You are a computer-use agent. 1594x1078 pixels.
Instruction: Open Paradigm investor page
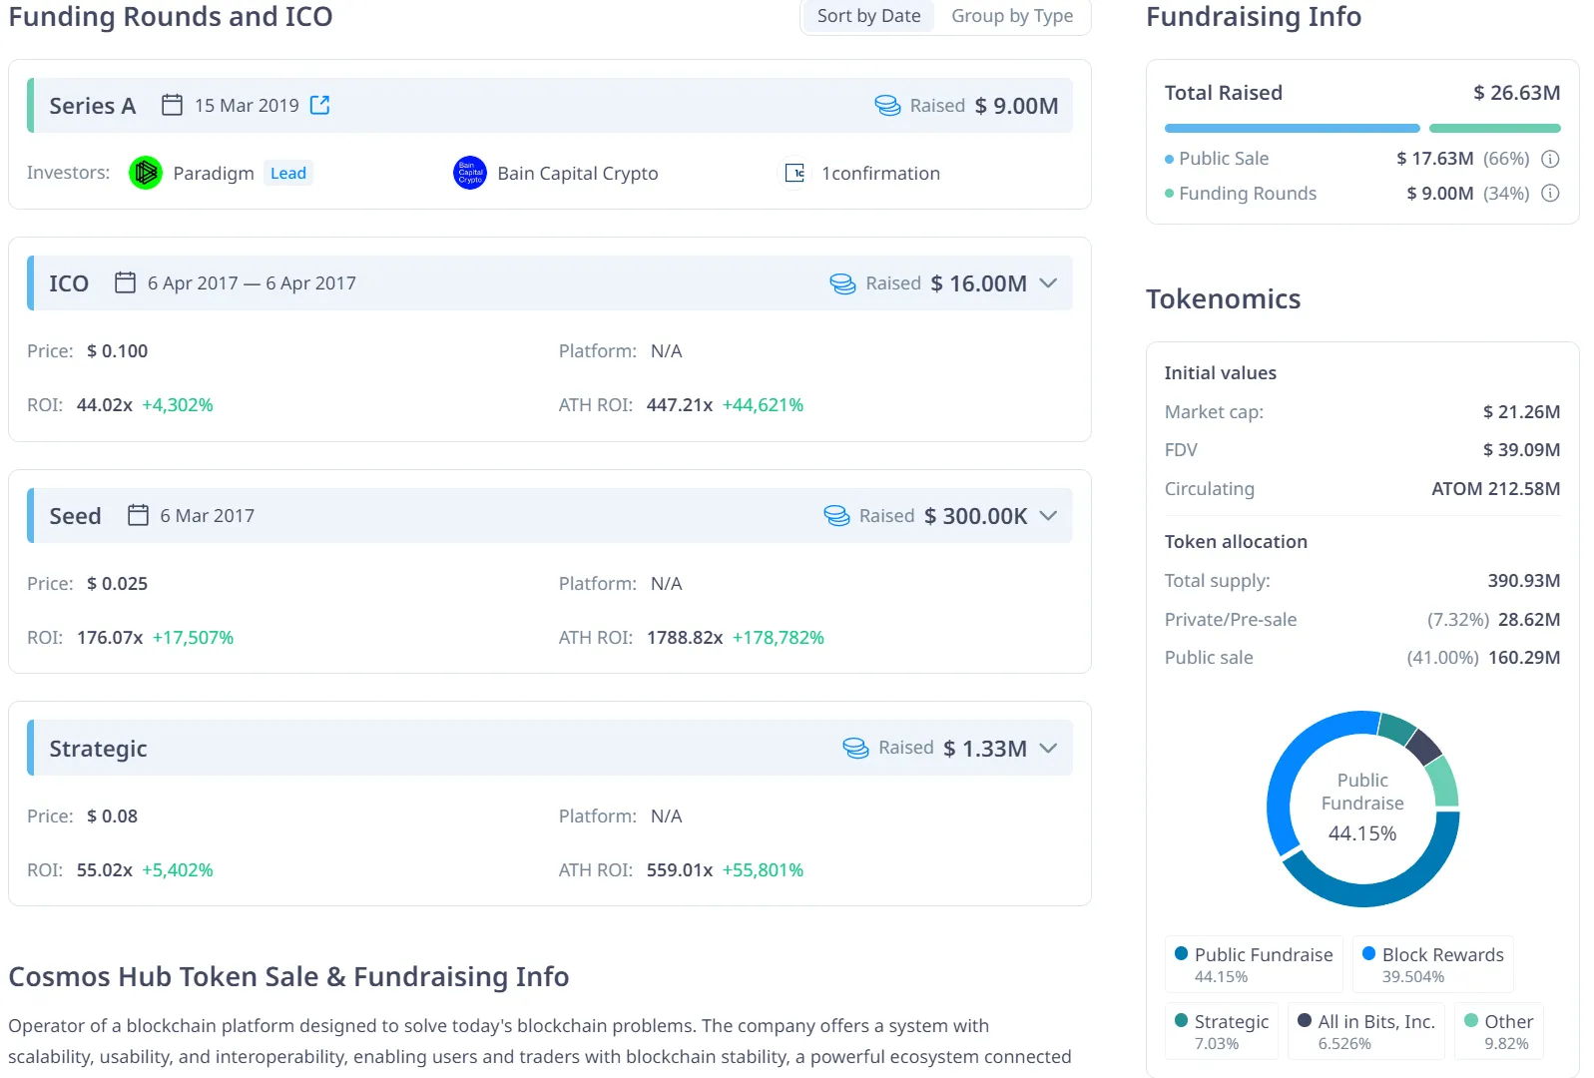click(x=214, y=174)
